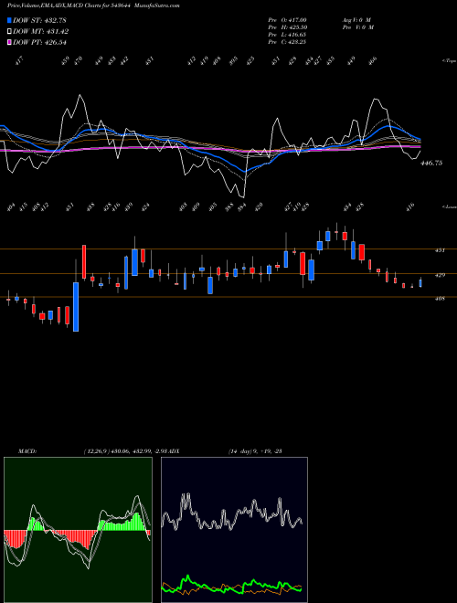Click the MACD: indicator label
The height and width of the screenshot is (603, 457).
(27, 451)
